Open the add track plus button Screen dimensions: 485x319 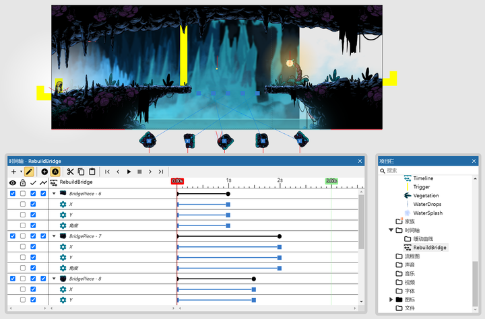tap(13, 172)
